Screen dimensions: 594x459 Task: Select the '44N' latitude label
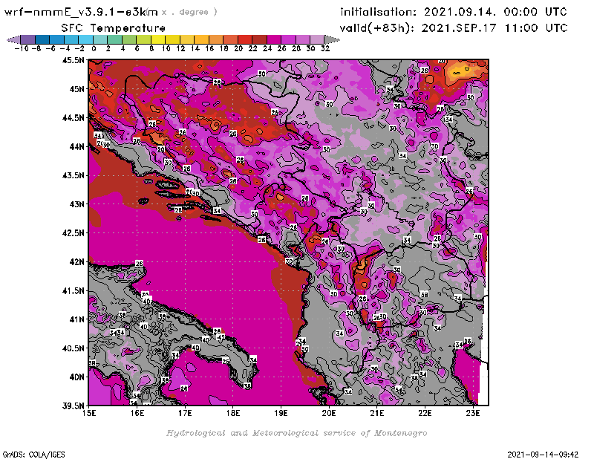coord(76,146)
